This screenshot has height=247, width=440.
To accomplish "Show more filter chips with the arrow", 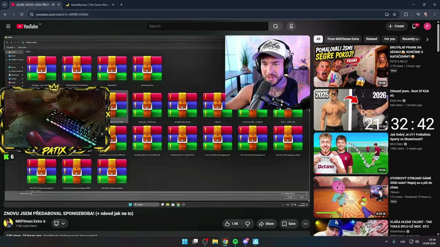I will click(x=427, y=39).
